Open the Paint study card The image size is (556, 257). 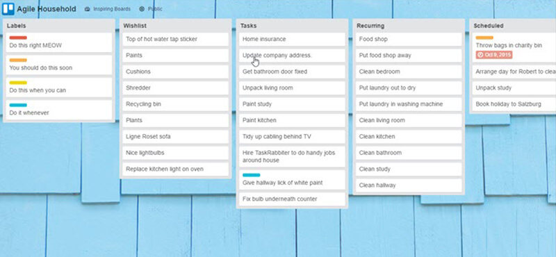[x=292, y=104]
